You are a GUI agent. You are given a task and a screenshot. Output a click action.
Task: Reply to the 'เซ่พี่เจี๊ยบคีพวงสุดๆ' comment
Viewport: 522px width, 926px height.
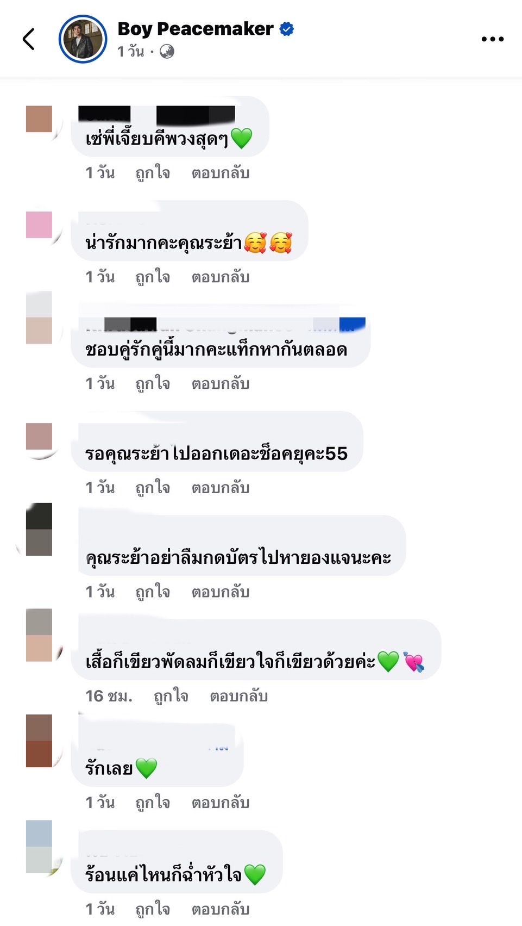221,173
